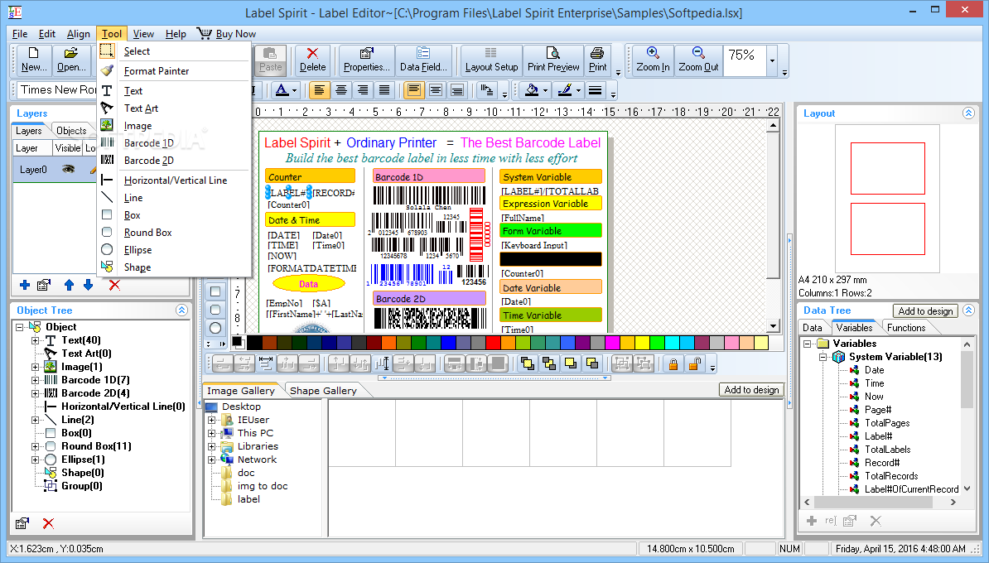Screen dimensions: 989x563
Task: Pick the black swatch in color palette
Action: click(254, 342)
